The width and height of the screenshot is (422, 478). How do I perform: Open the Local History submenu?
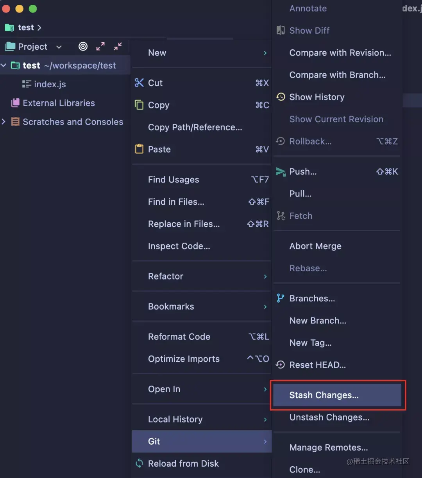202,419
